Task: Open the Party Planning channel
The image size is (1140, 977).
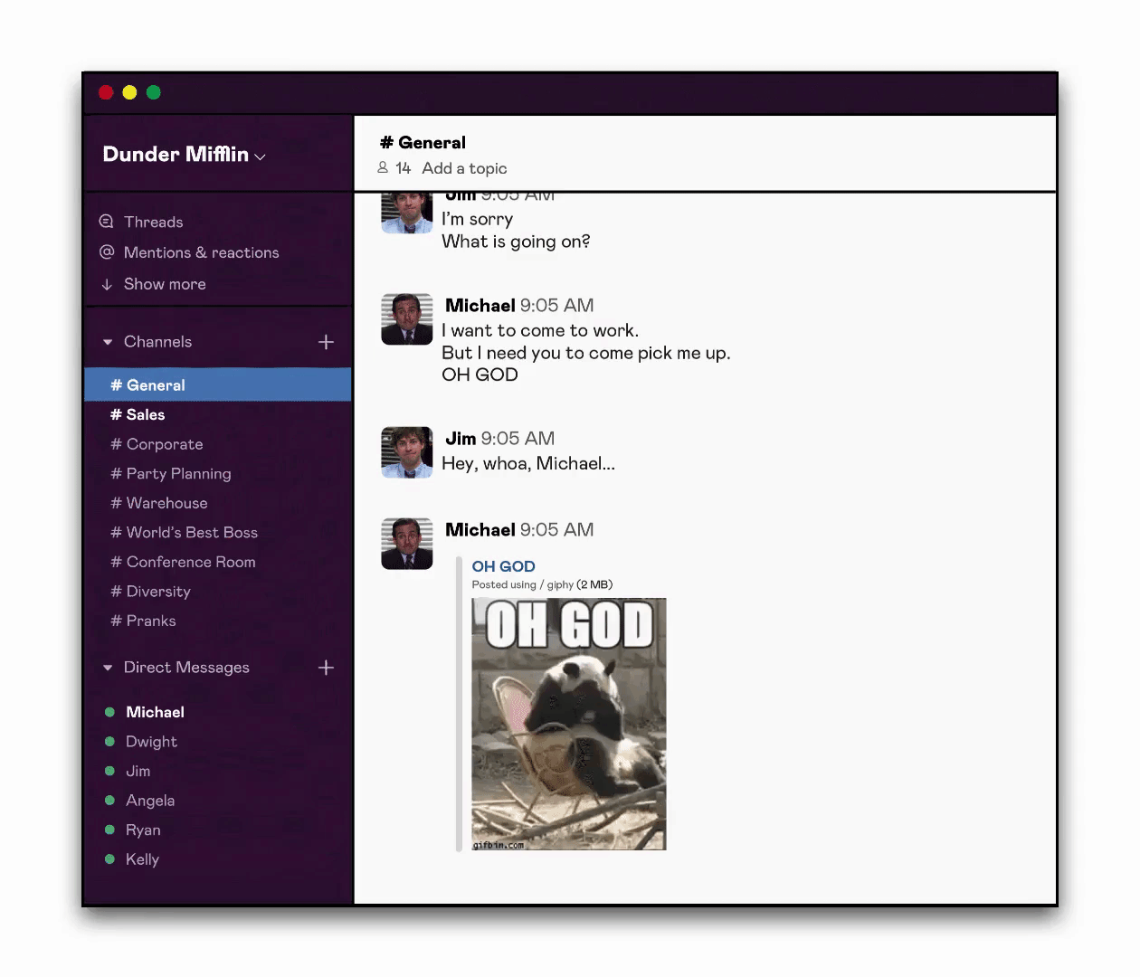Action: pos(171,473)
